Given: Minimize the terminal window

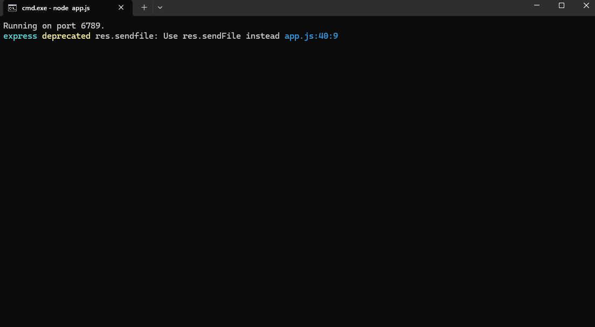Looking at the screenshot, I should [x=537, y=5].
